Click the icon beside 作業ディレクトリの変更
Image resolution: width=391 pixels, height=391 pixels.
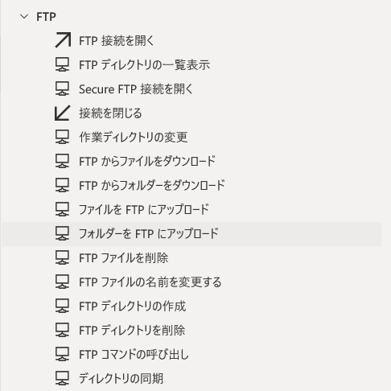62,137
